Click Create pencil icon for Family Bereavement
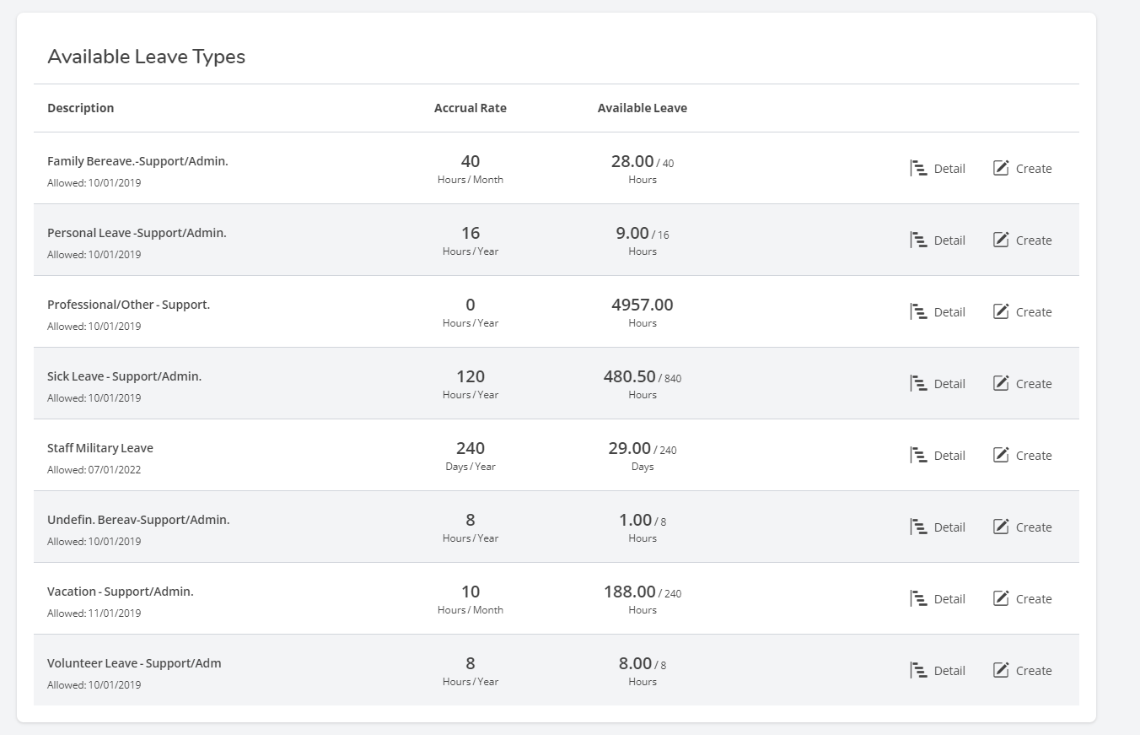This screenshot has height=735, width=1140. pyautogui.click(x=1001, y=168)
